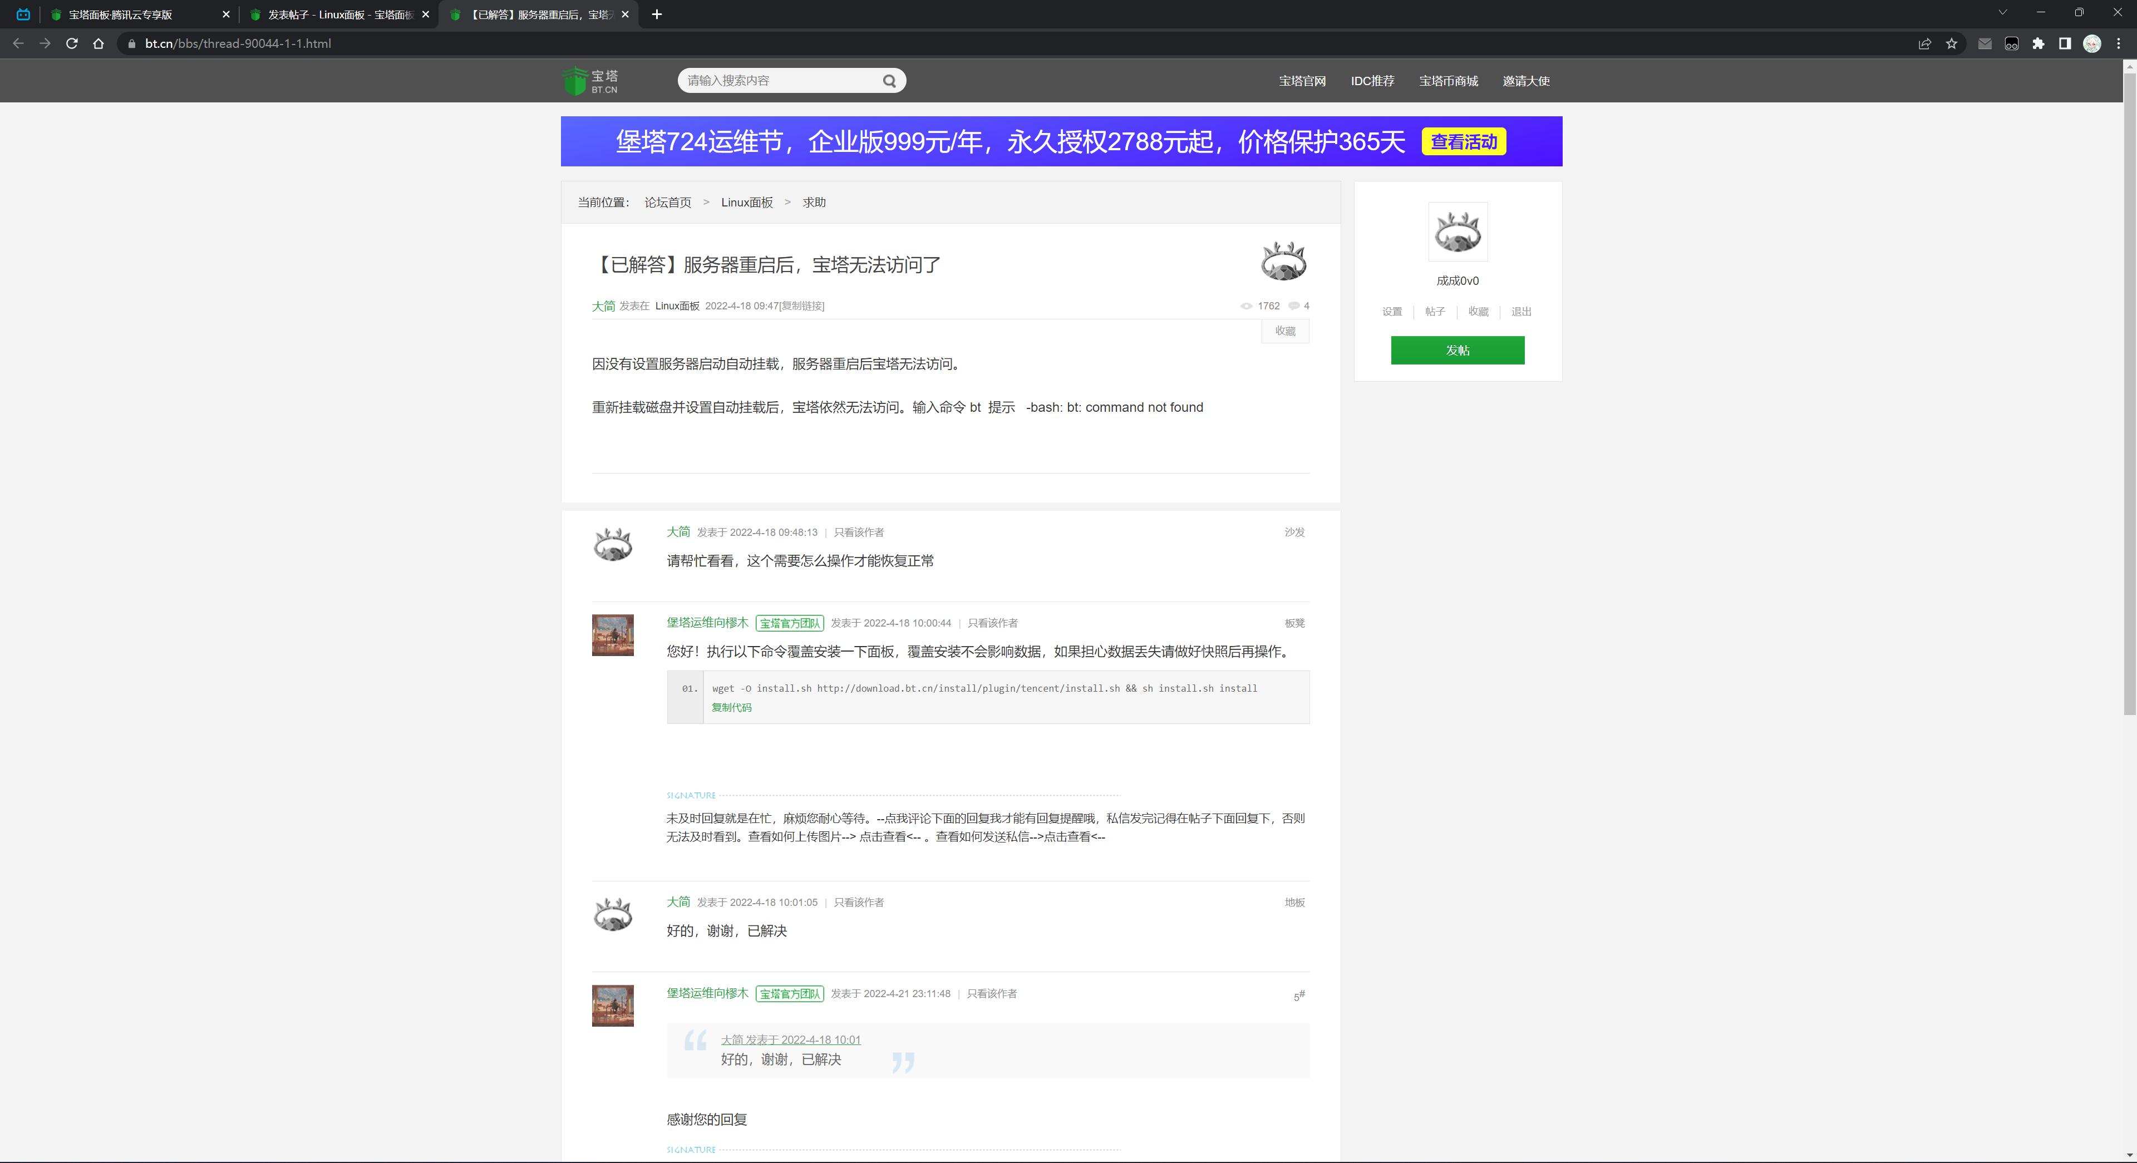Viewport: 2137px width, 1163px height.
Task: Reload the current page
Action: pos(72,43)
